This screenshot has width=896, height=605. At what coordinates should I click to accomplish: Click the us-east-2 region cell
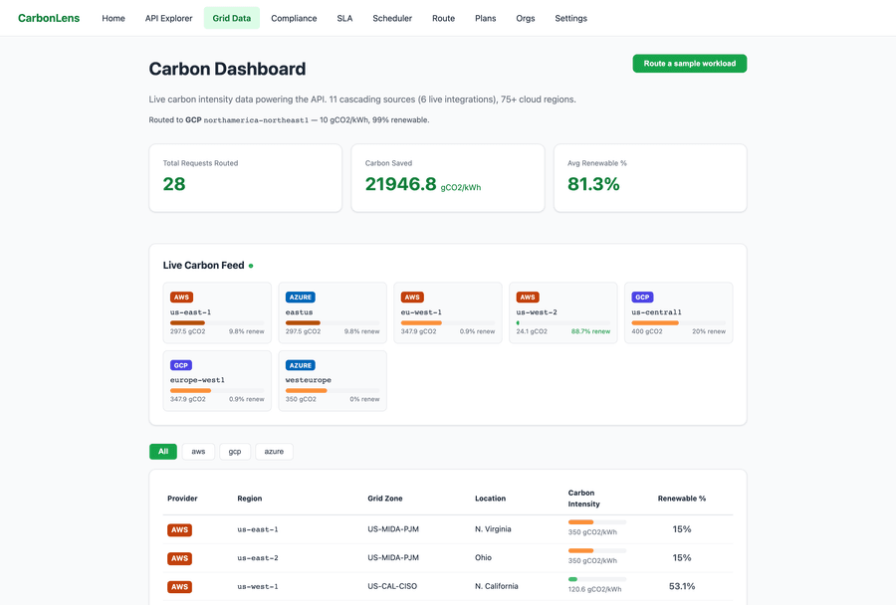pos(258,558)
